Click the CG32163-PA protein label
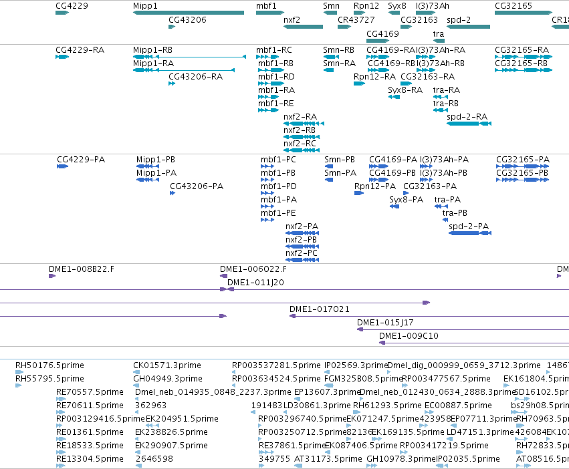The image size is (569, 469). 430,186
